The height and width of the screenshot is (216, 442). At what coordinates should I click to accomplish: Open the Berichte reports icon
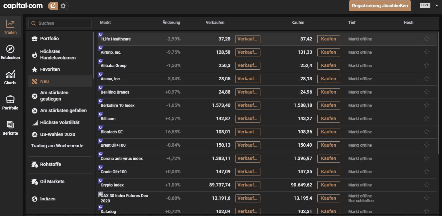(10, 125)
